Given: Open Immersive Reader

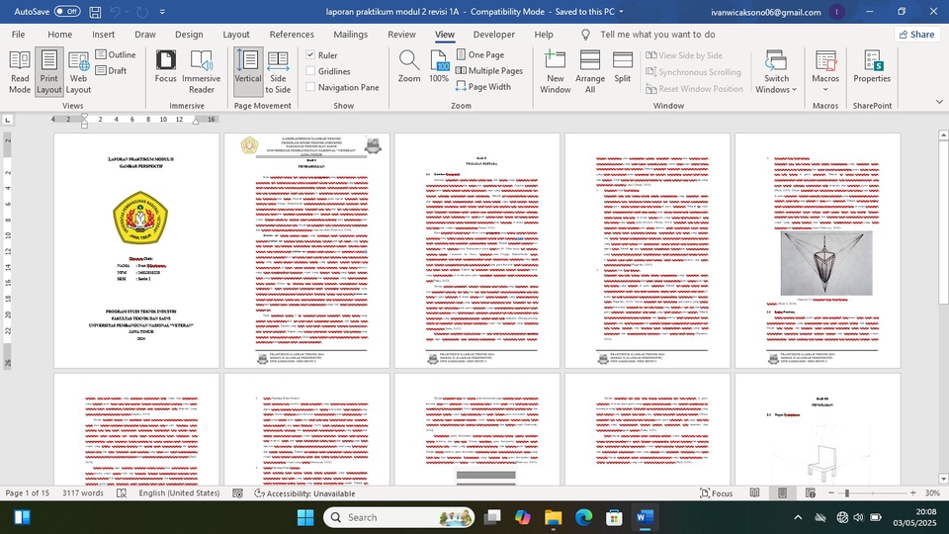Looking at the screenshot, I should coord(201,72).
